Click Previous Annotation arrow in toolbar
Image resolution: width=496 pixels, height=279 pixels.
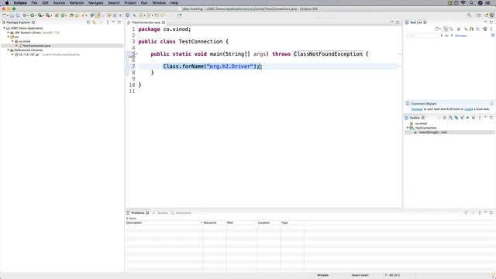[x=149, y=15]
